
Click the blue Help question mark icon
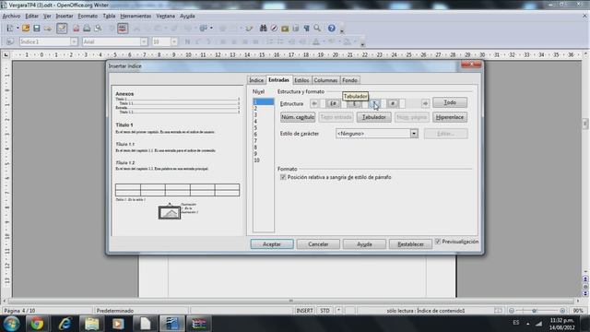click(x=332, y=29)
